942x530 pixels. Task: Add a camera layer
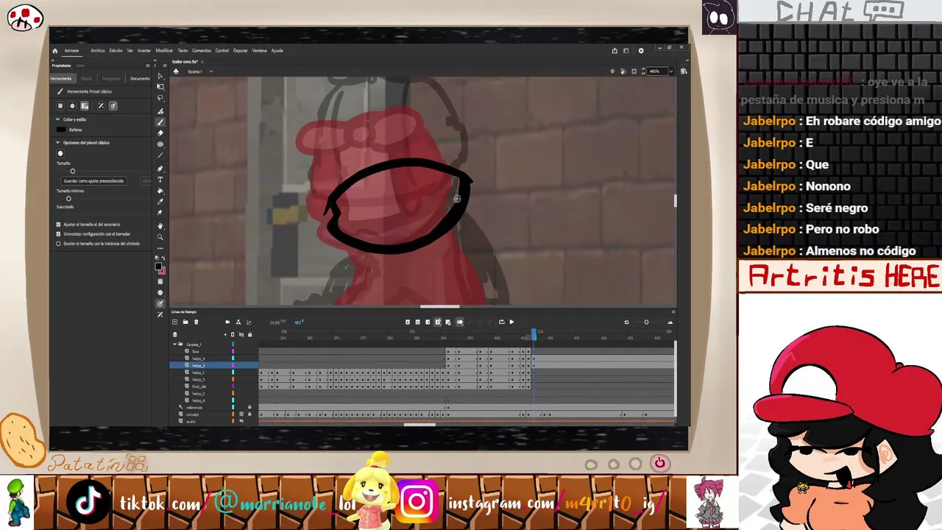coord(227,322)
